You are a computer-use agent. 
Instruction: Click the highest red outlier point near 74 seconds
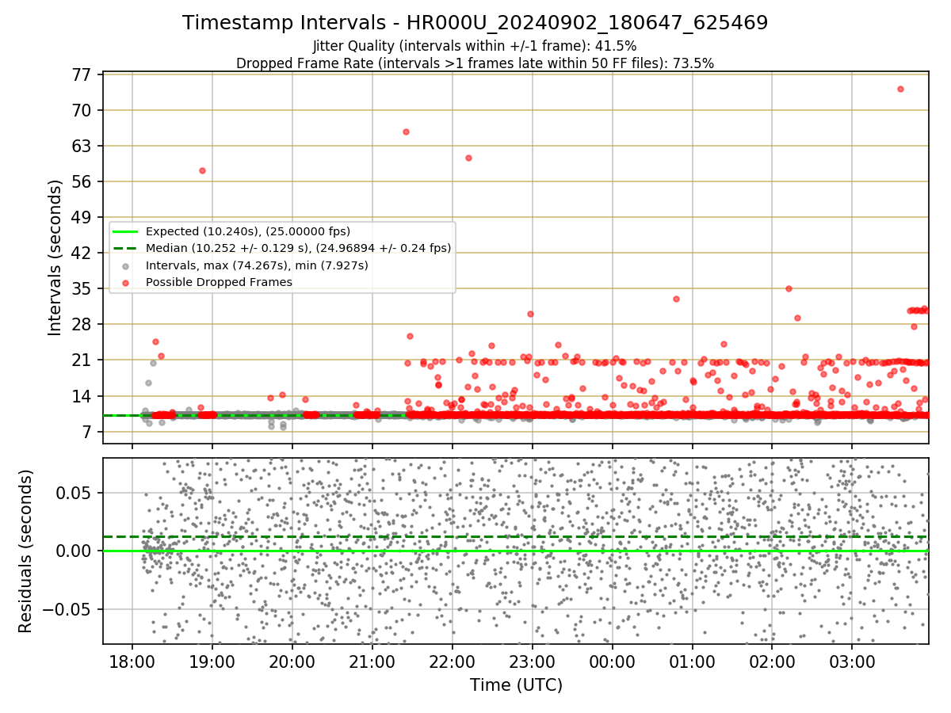900,89
